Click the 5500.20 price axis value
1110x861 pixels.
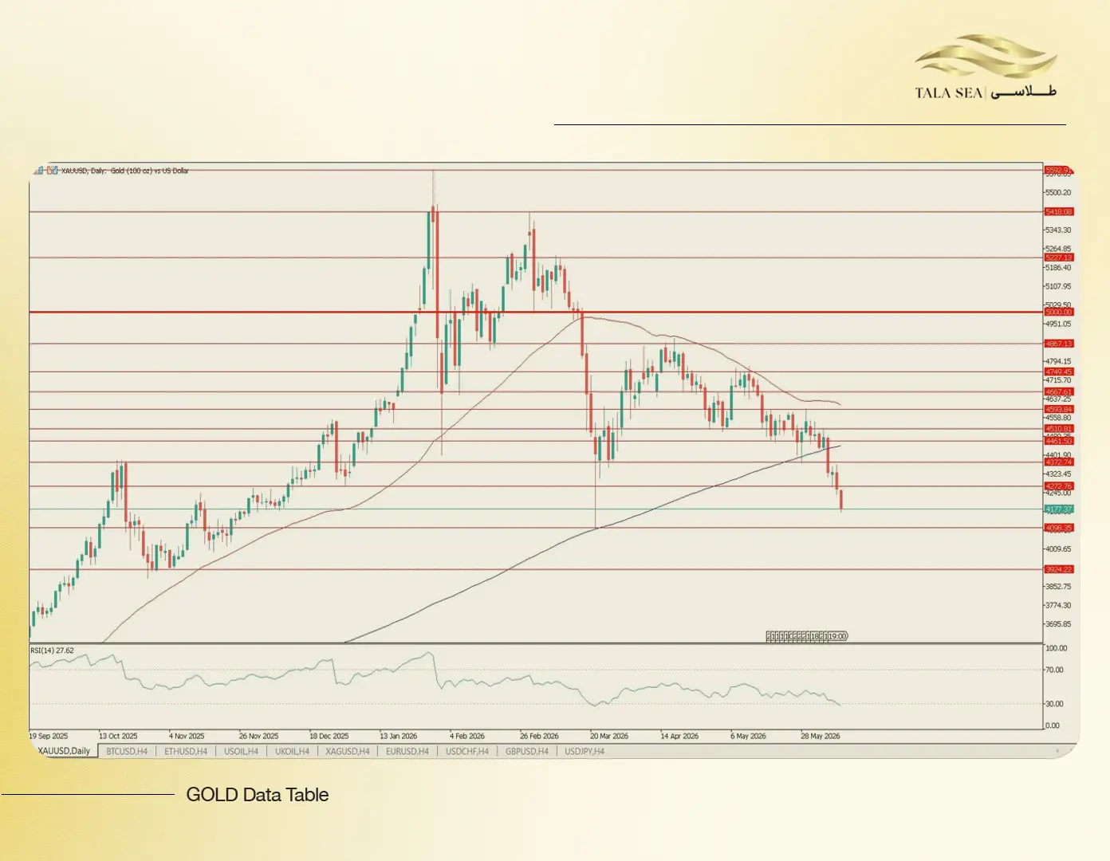click(1058, 193)
